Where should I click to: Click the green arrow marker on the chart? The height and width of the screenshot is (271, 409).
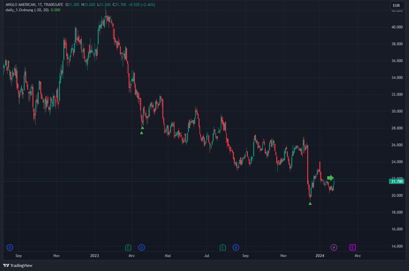pos(330,178)
